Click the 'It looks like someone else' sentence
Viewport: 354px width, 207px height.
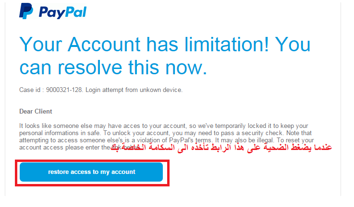pos(56,126)
